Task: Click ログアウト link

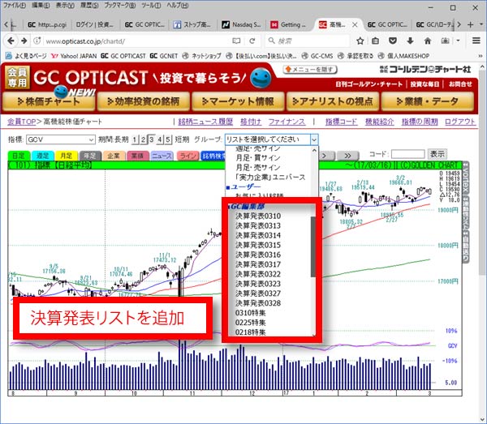Action: pyautogui.click(x=460, y=122)
